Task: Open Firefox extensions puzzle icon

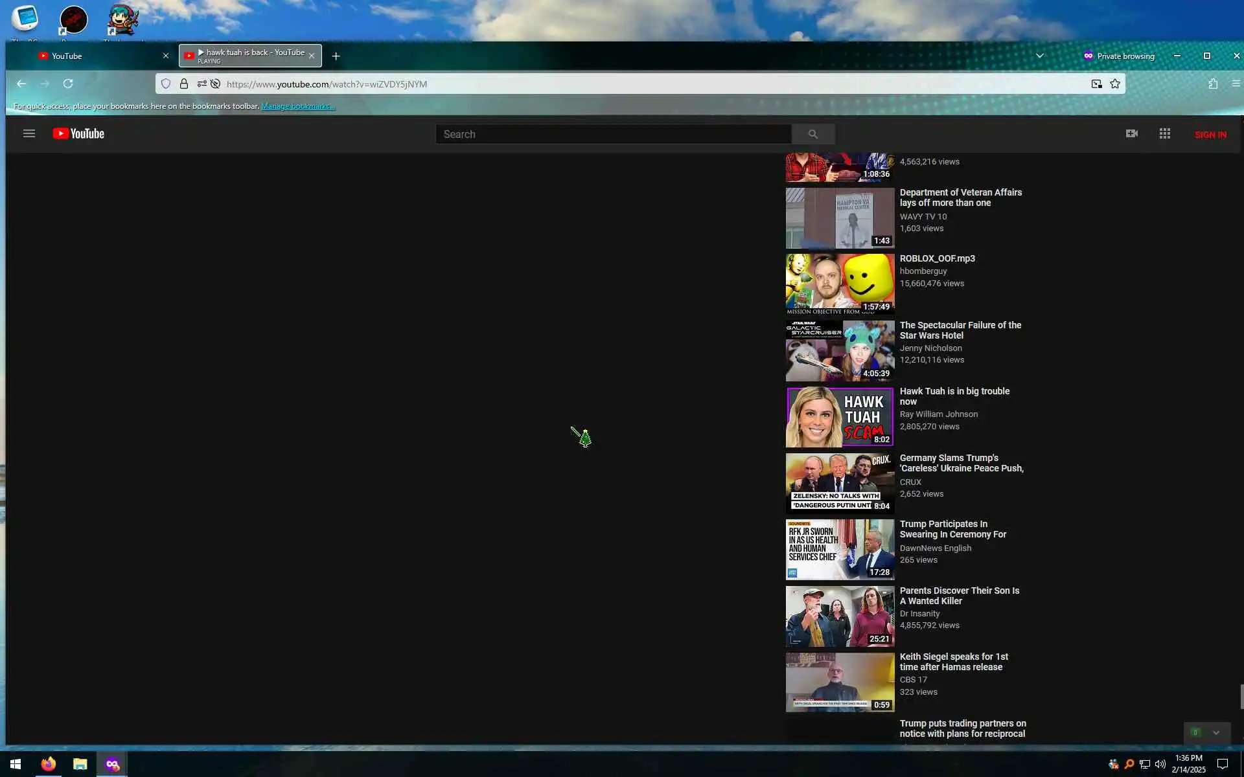Action: pyautogui.click(x=1213, y=84)
